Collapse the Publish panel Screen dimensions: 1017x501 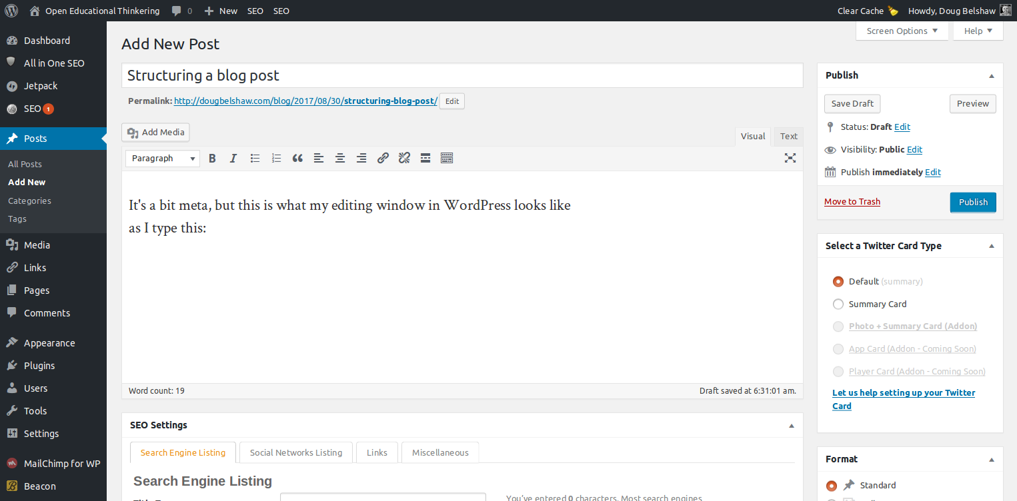pos(992,75)
